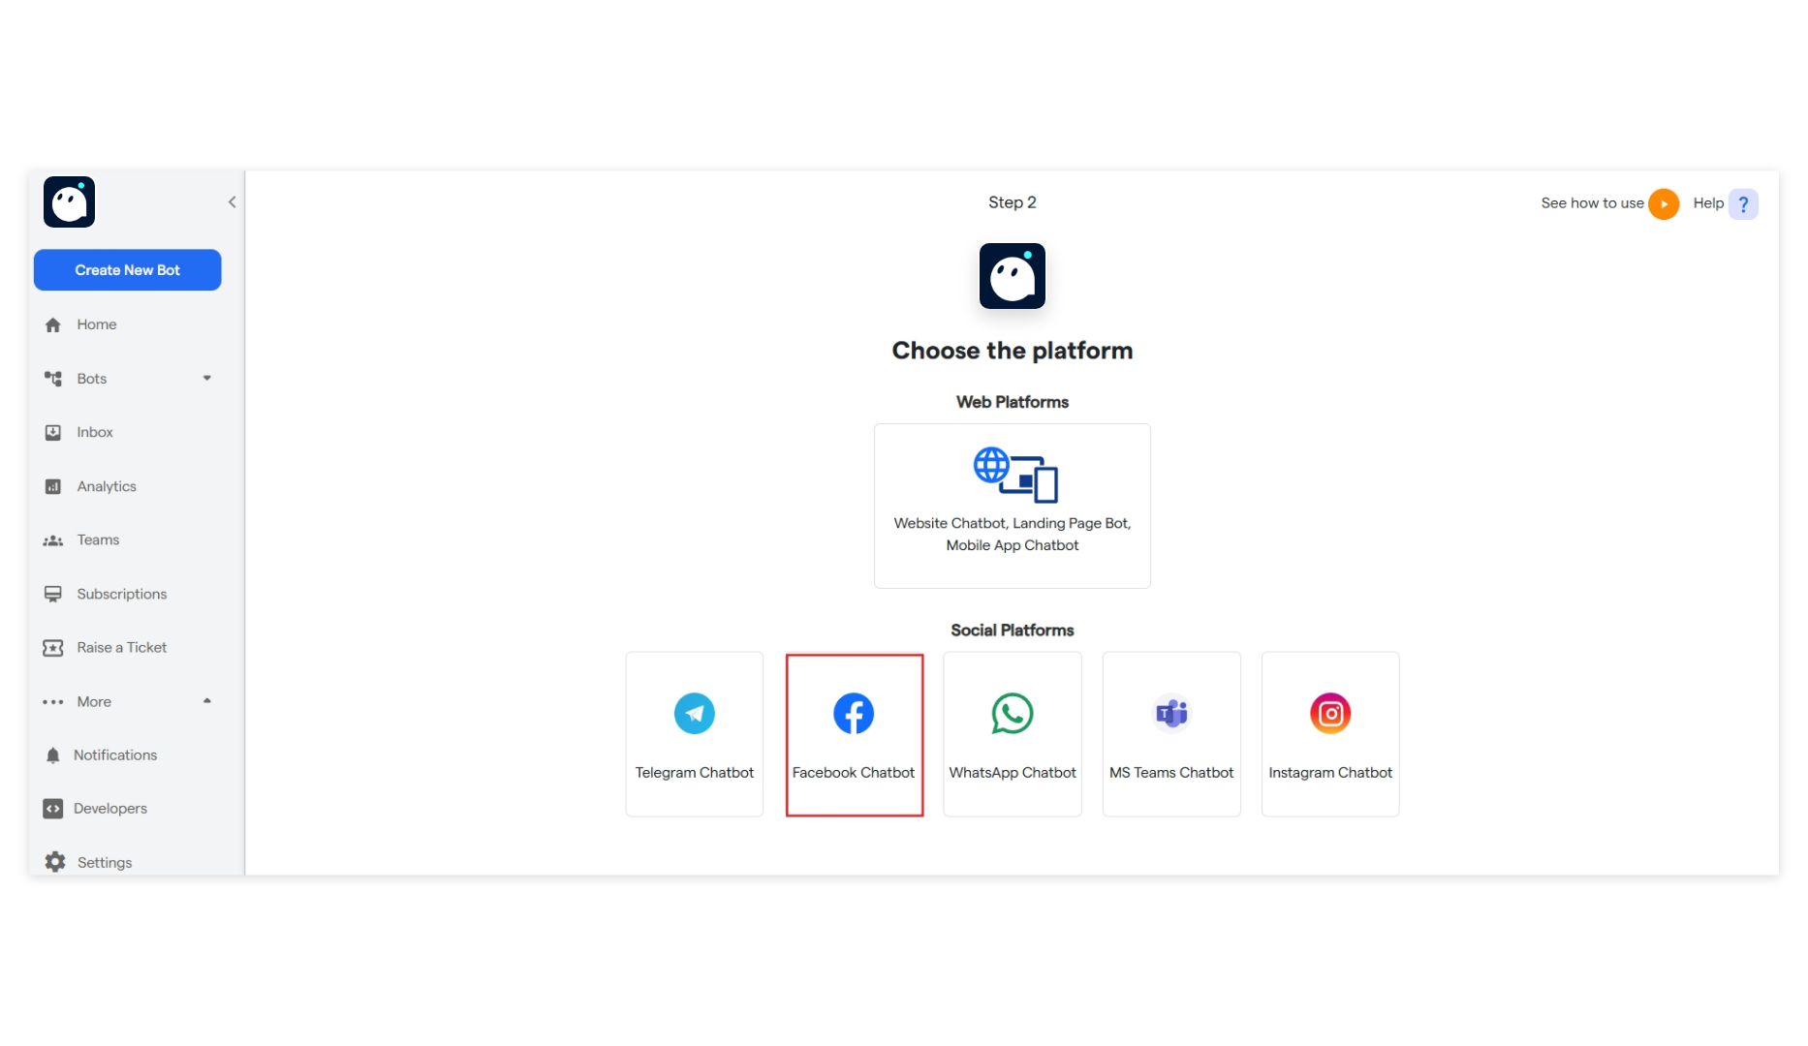This screenshot has height=1046, width=1808.
Task: Open the Analytics section
Action: coord(106,486)
